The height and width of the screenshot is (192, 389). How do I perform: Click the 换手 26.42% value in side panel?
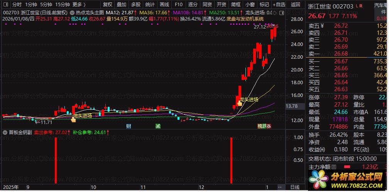tap(338, 135)
